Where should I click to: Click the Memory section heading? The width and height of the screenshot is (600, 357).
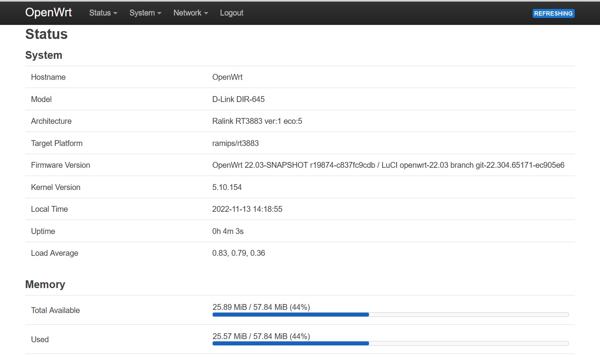45,285
